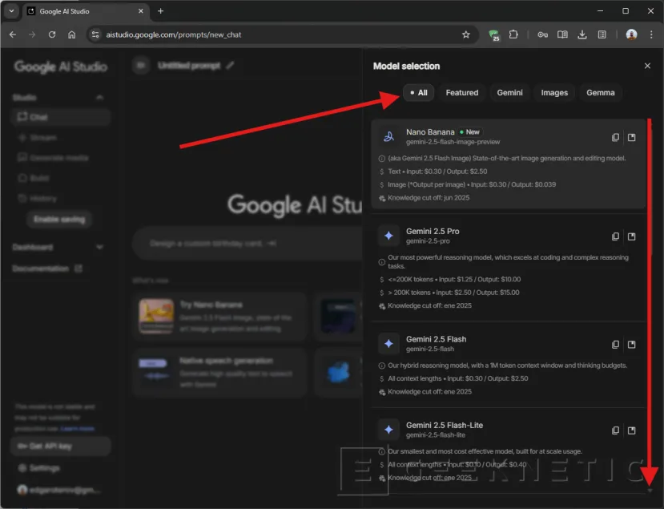Select the Images model filter
Screen dimensions: 664x509
click(x=554, y=93)
